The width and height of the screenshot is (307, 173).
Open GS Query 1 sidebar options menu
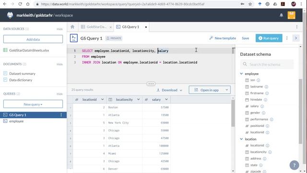61,115
